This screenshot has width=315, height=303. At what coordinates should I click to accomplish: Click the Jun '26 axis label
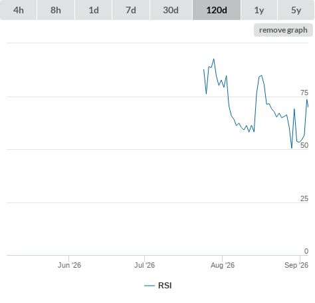coord(69,265)
